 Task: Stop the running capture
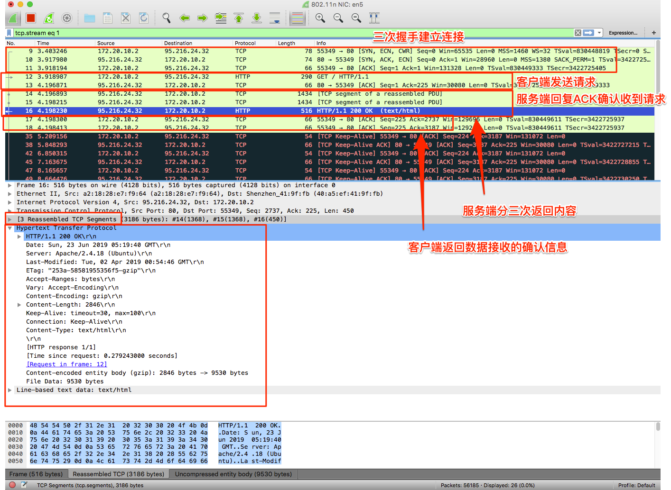(31, 18)
